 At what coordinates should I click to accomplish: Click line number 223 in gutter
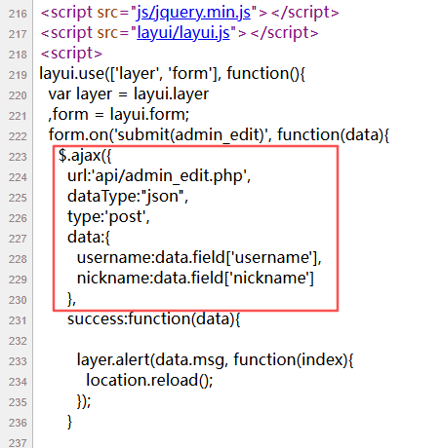point(18,157)
